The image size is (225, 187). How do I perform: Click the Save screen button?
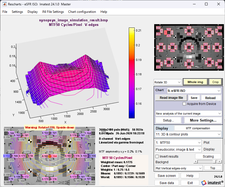[x=166, y=176]
